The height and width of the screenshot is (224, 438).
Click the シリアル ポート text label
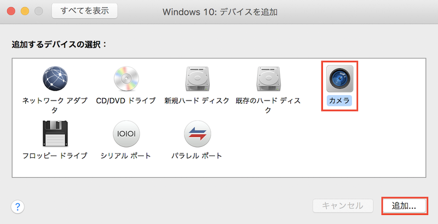point(126,156)
